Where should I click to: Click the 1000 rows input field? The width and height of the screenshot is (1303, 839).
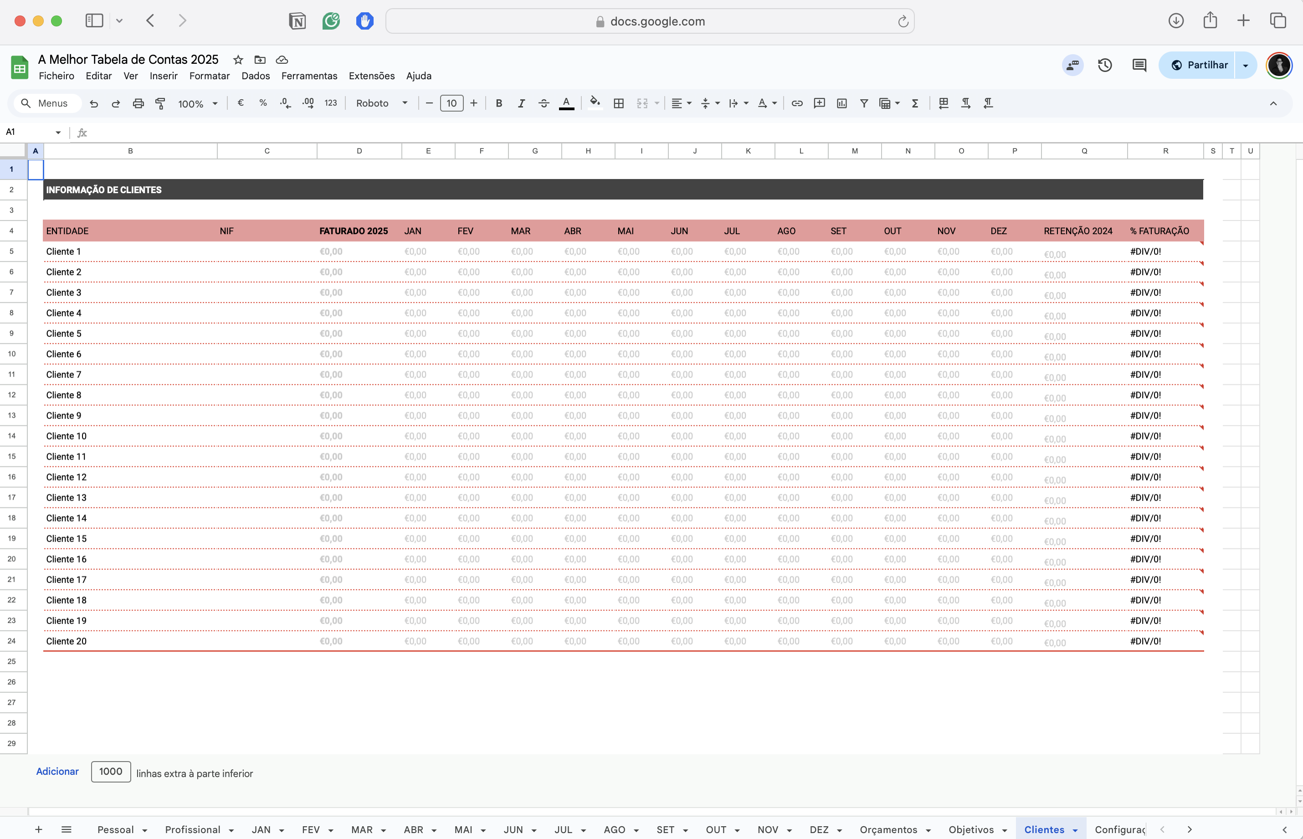[x=111, y=772]
